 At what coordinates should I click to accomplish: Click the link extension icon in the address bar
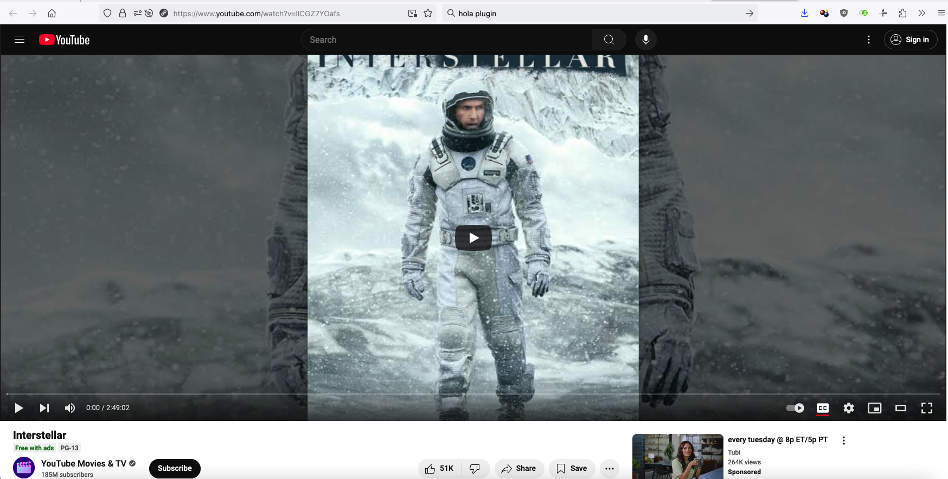pos(164,13)
